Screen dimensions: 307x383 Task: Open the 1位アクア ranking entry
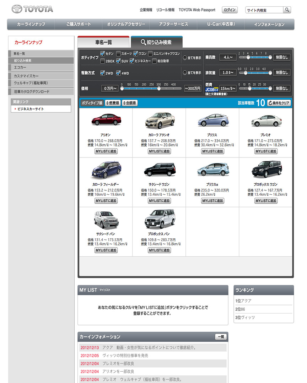[243, 301]
